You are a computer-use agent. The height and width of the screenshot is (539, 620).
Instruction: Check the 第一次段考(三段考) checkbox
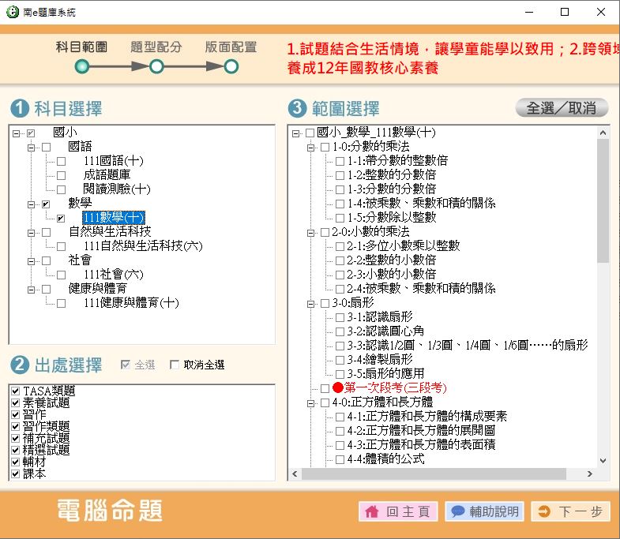tap(325, 388)
